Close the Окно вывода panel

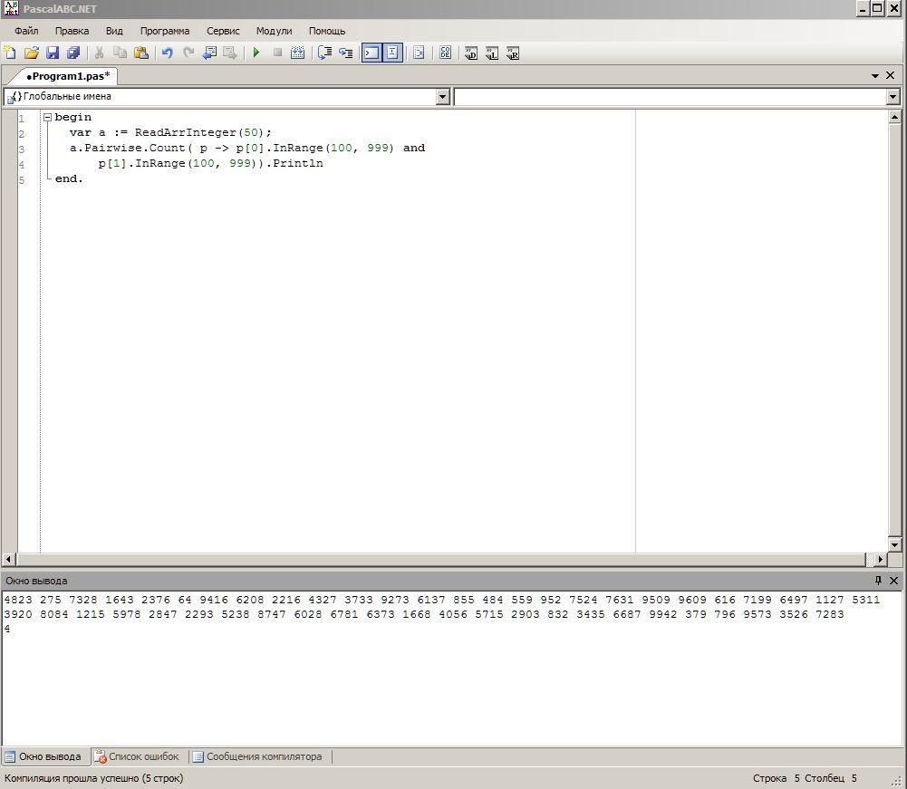(x=894, y=581)
